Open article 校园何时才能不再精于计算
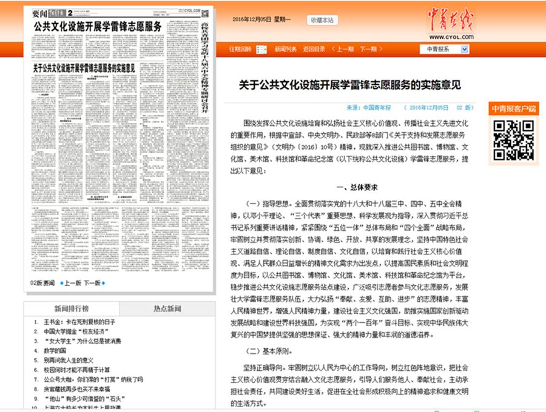 (x=76, y=370)
